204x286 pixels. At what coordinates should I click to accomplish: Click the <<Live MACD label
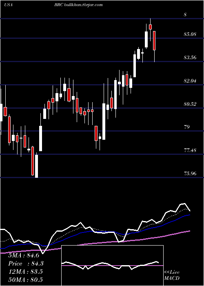(172, 275)
